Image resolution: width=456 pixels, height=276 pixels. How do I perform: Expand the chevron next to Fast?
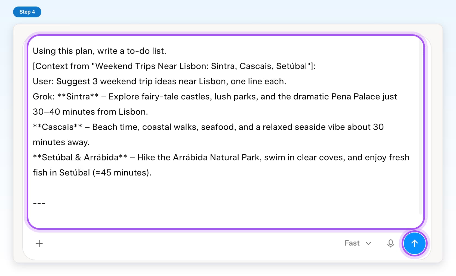368,243
